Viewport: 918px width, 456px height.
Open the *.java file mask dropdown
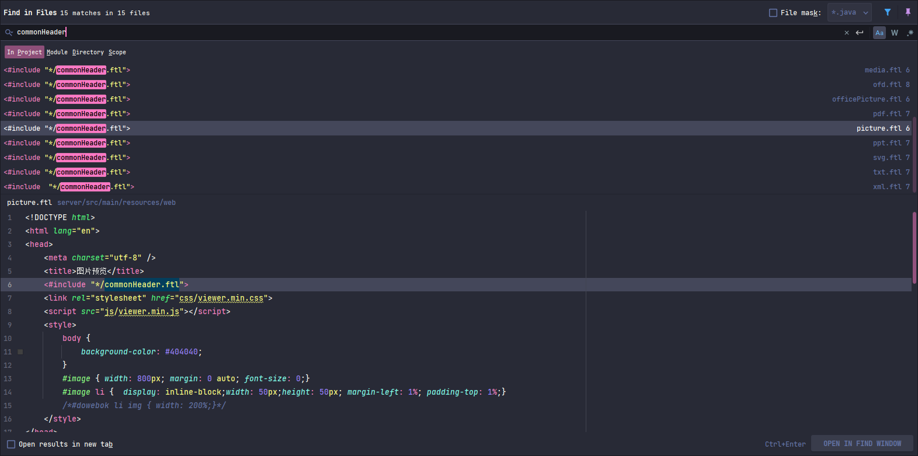[x=850, y=12]
